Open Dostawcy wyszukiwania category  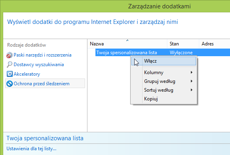[39, 65]
